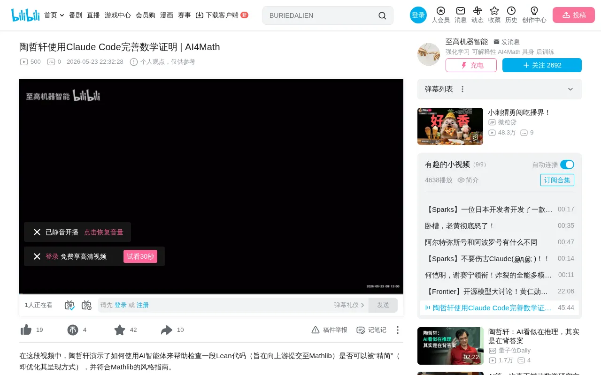Click the 充电 charge button

471,65
